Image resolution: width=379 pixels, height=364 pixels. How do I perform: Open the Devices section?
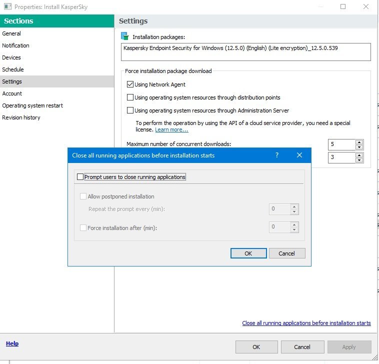(57, 57)
